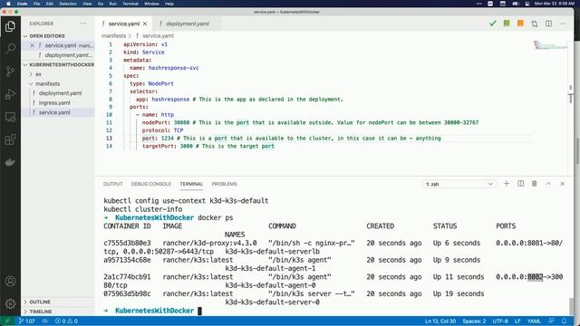Split the editor to the right
This screenshot has height=326, width=580.
point(548,24)
